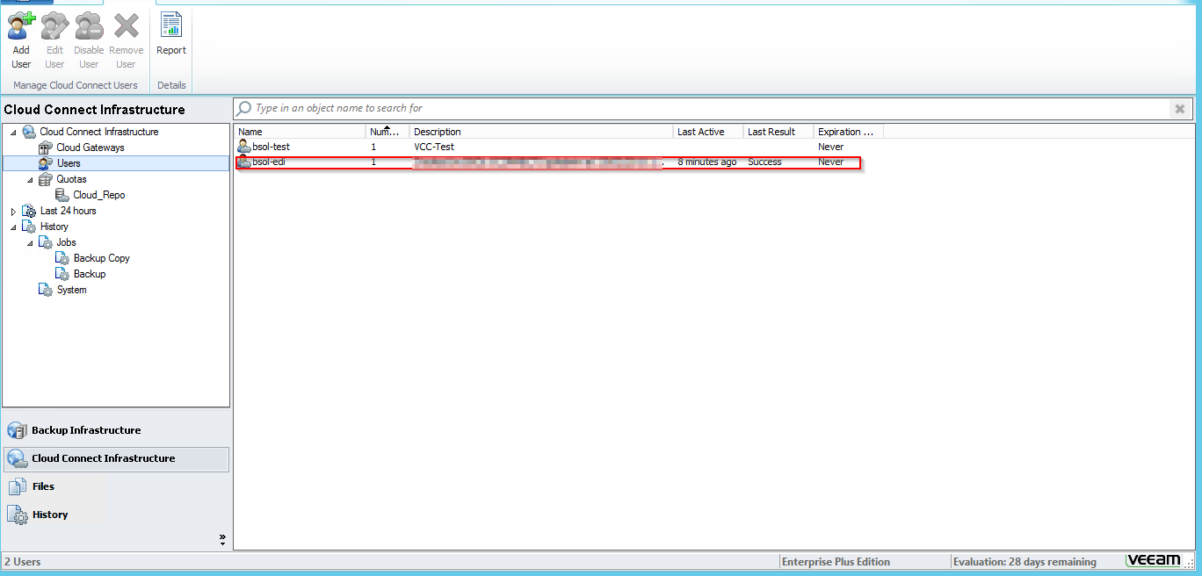
Task: Select the Cloud_Repo repository icon
Action: (x=62, y=195)
